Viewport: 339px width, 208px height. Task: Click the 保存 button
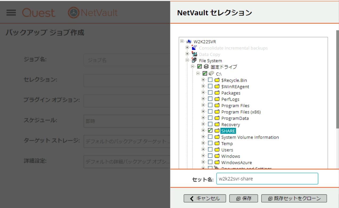click(x=243, y=198)
